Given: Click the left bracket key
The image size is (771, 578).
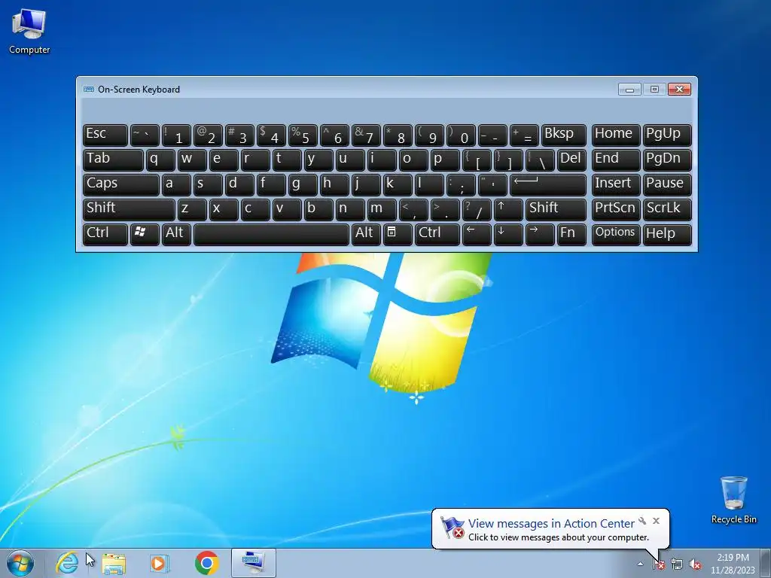Looking at the screenshot, I should (477, 160).
